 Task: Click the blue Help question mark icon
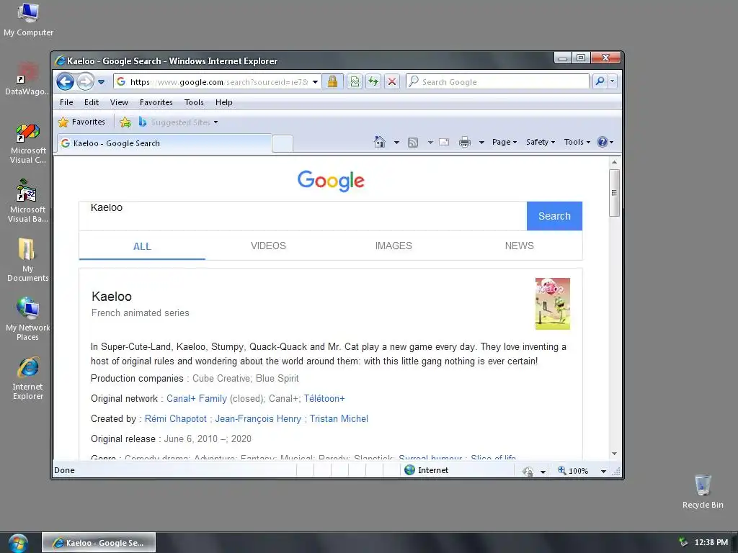pyautogui.click(x=602, y=142)
